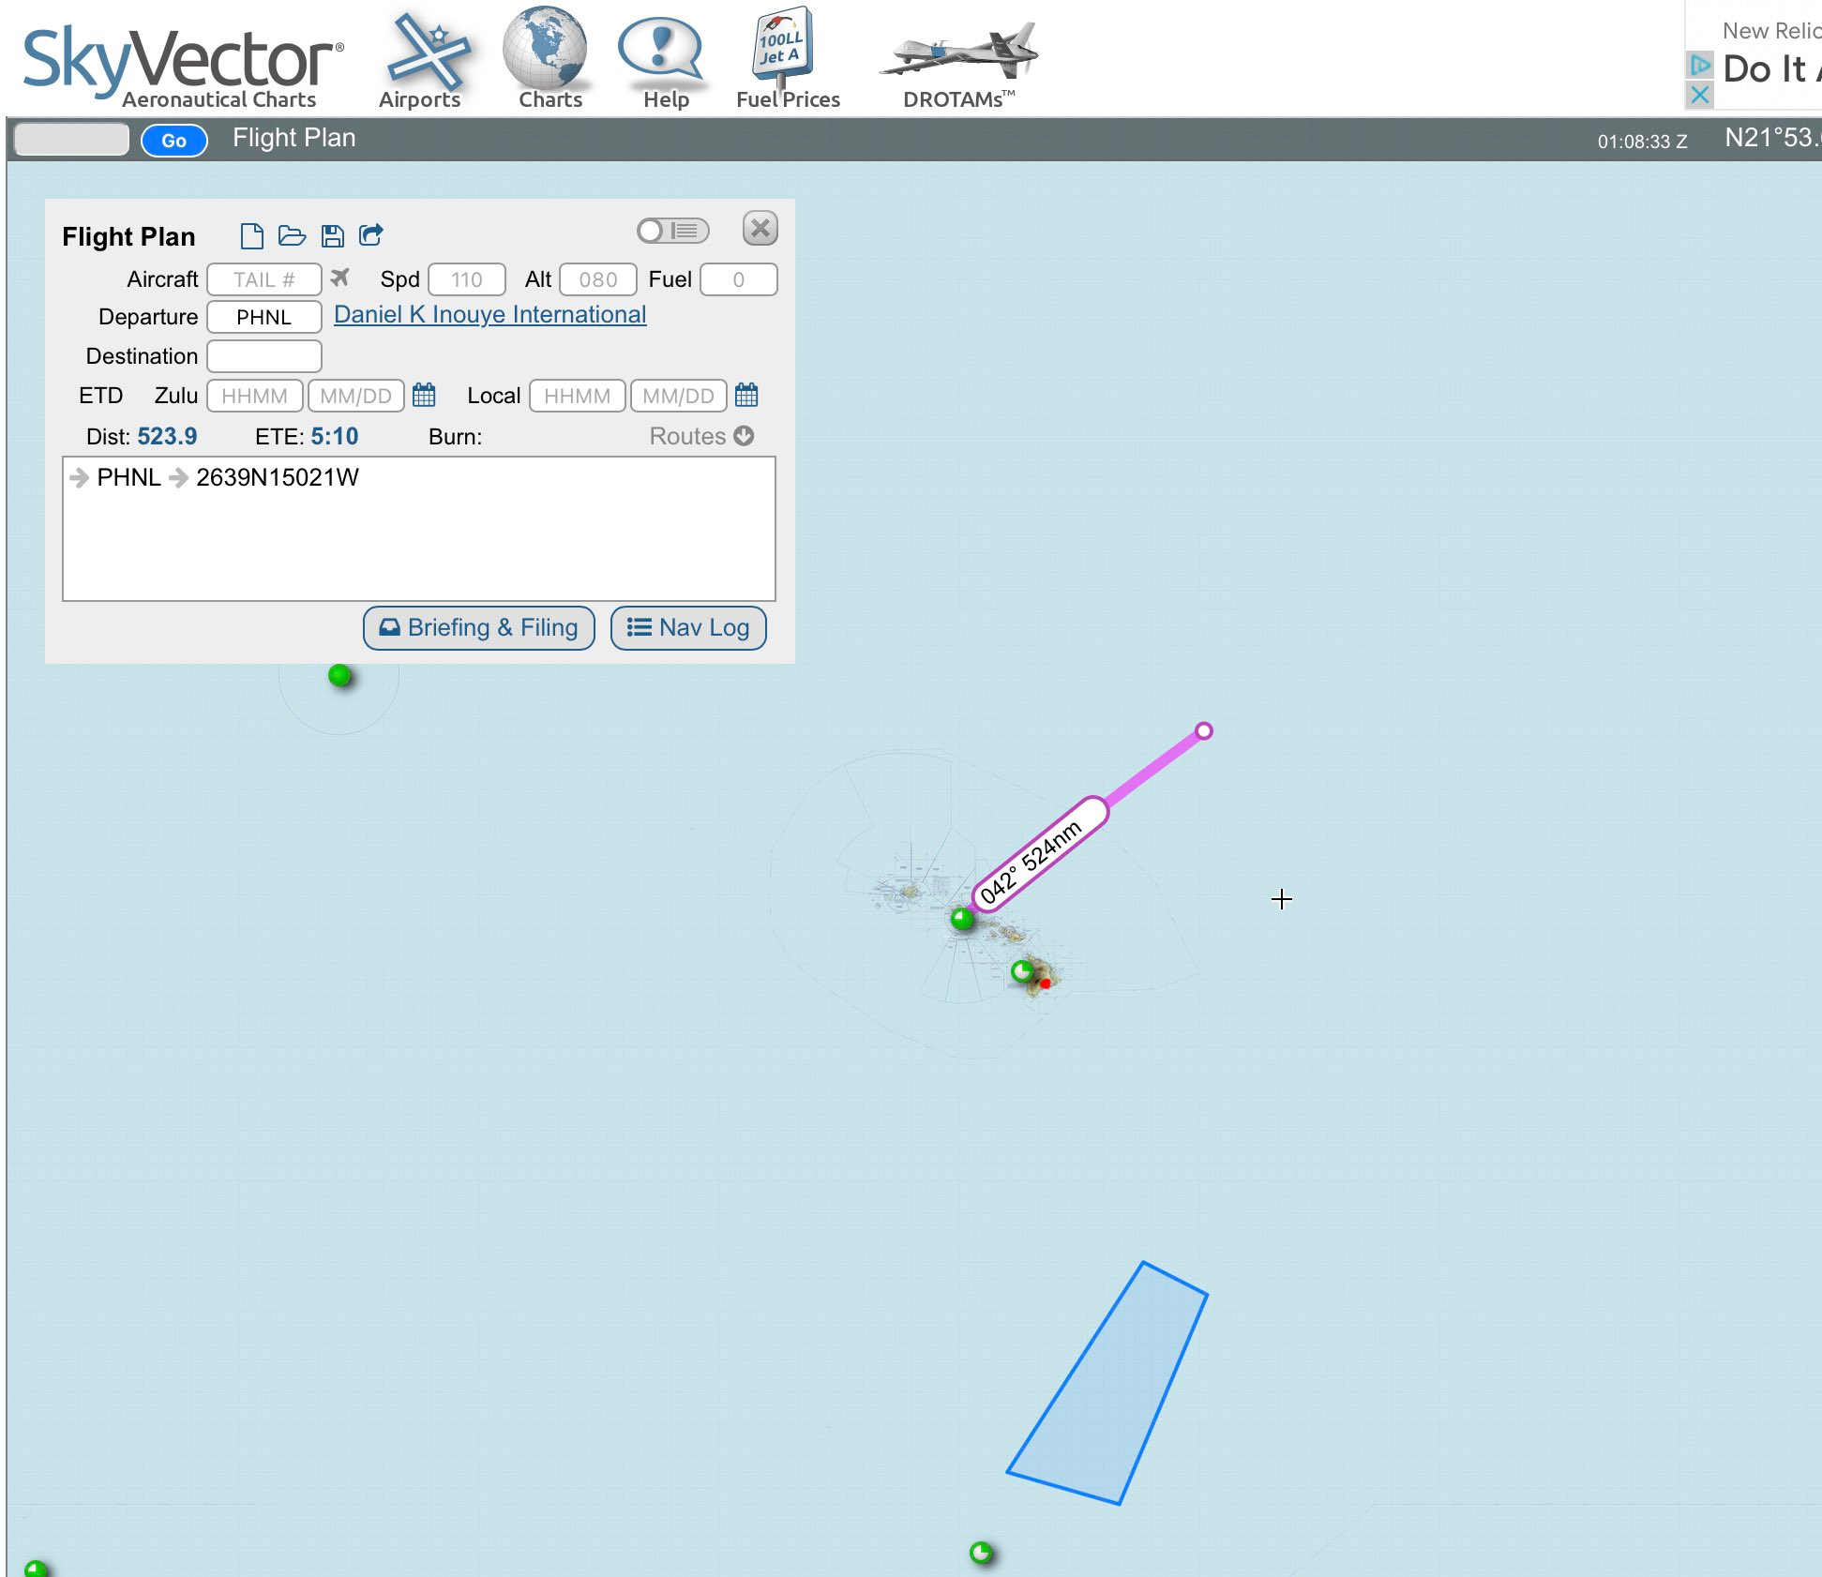1822x1577 pixels.
Task: Click the red dot marker on Big Island
Action: tap(1046, 984)
